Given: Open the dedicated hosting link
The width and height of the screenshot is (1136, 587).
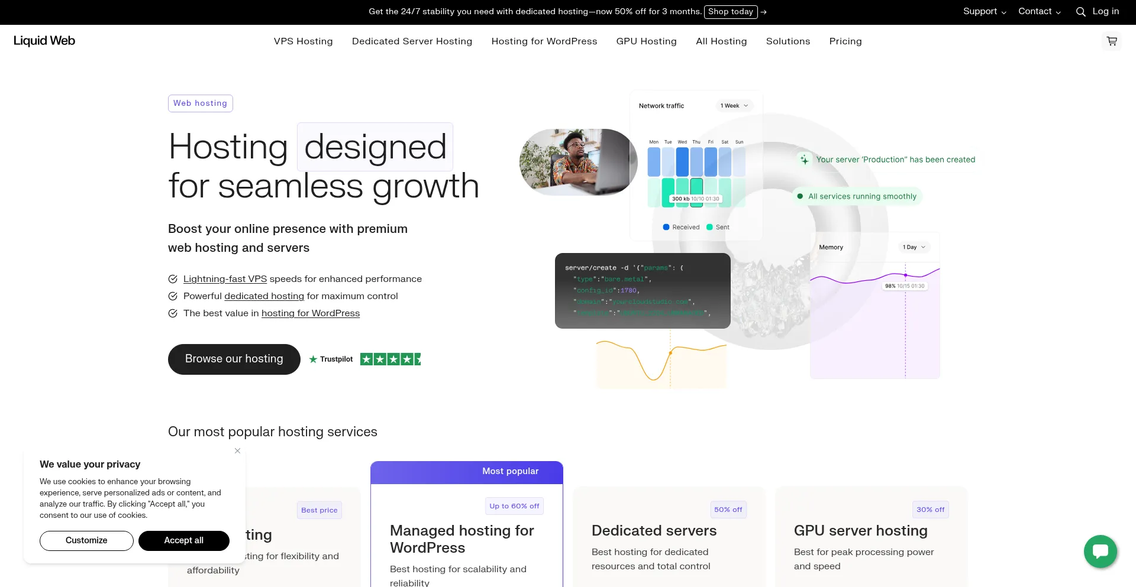Looking at the screenshot, I should (x=264, y=296).
